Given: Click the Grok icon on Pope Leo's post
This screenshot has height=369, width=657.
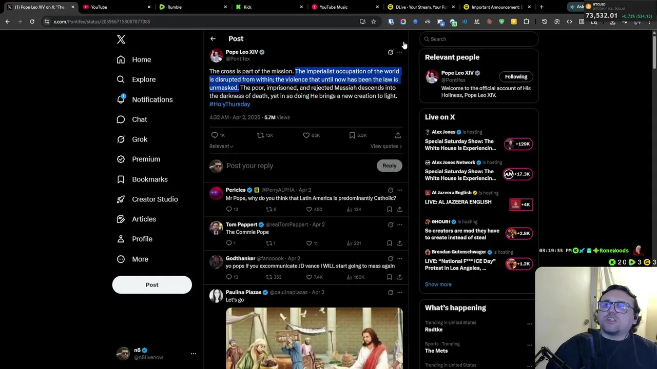Looking at the screenshot, I should (391, 52).
